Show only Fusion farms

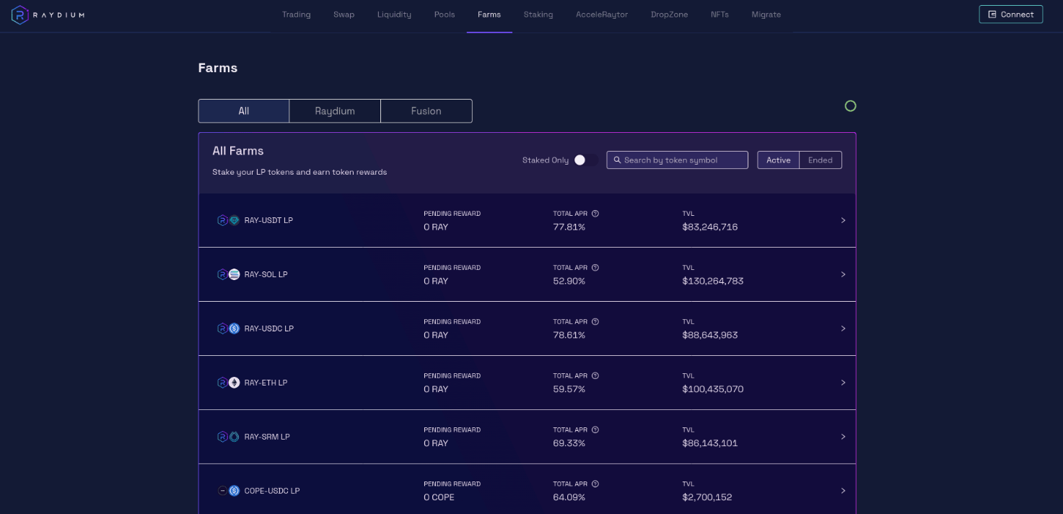pos(426,111)
